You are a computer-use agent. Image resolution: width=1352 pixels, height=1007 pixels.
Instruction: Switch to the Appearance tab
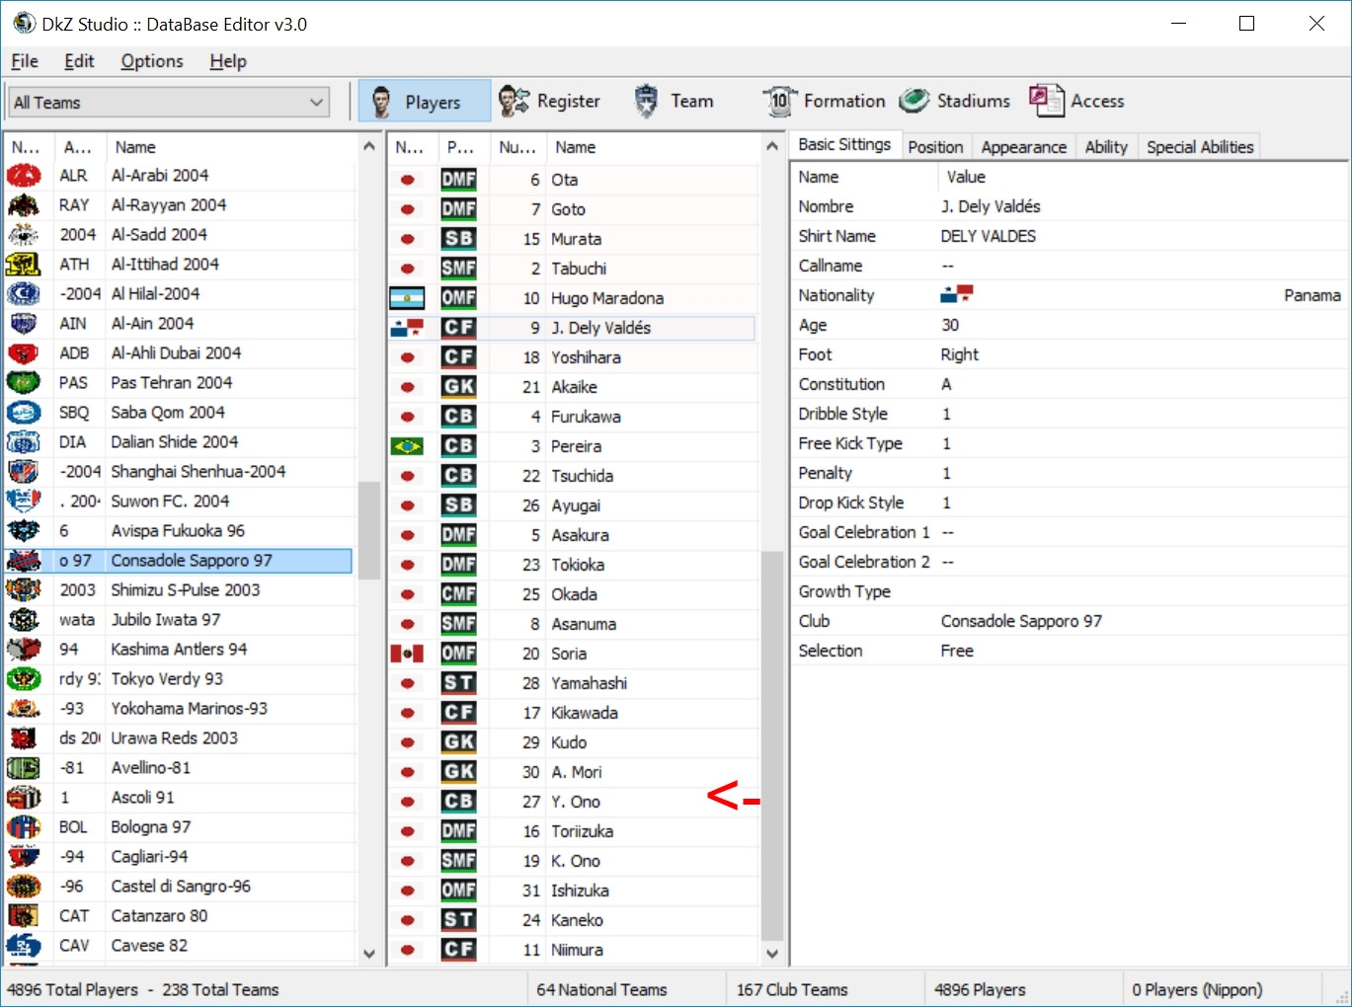tap(1024, 147)
